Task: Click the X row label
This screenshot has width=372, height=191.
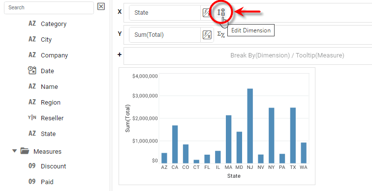Action: [x=120, y=12]
